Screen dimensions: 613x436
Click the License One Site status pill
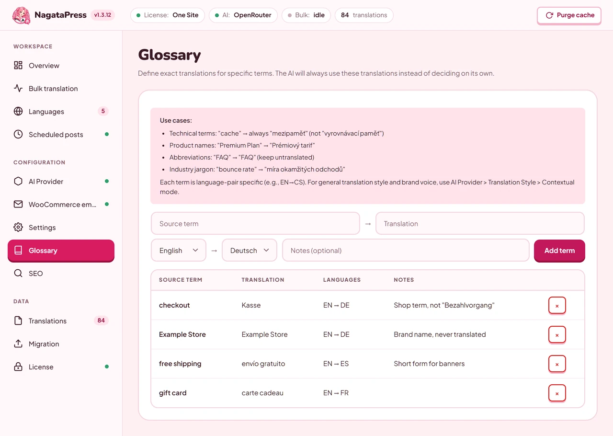[x=168, y=15]
